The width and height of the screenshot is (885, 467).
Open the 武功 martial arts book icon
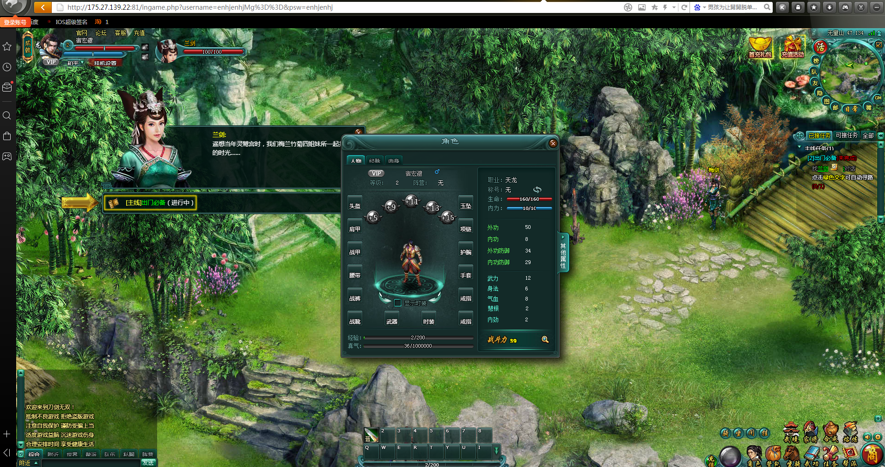coord(812,455)
